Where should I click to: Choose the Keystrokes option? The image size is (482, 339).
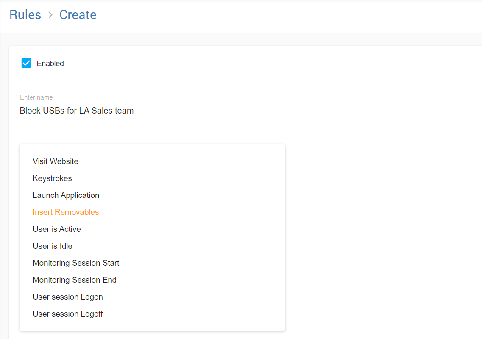52,178
